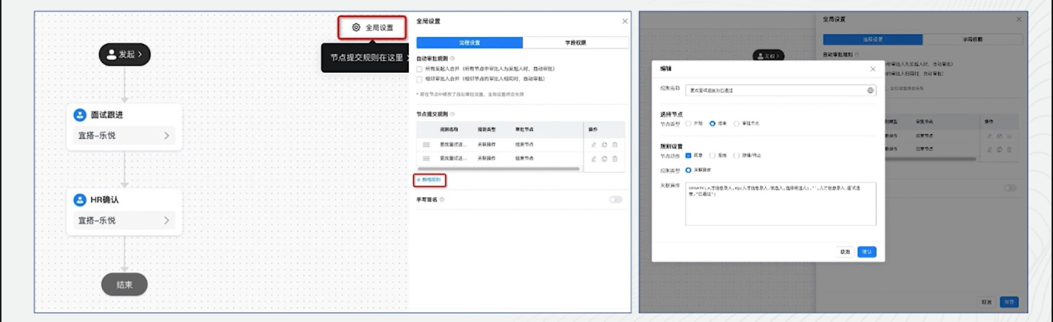Click the HR确认 node avatar icon
1053x322 pixels.
80,199
